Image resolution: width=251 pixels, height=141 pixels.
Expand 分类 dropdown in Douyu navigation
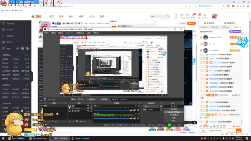click(x=71, y=17)
